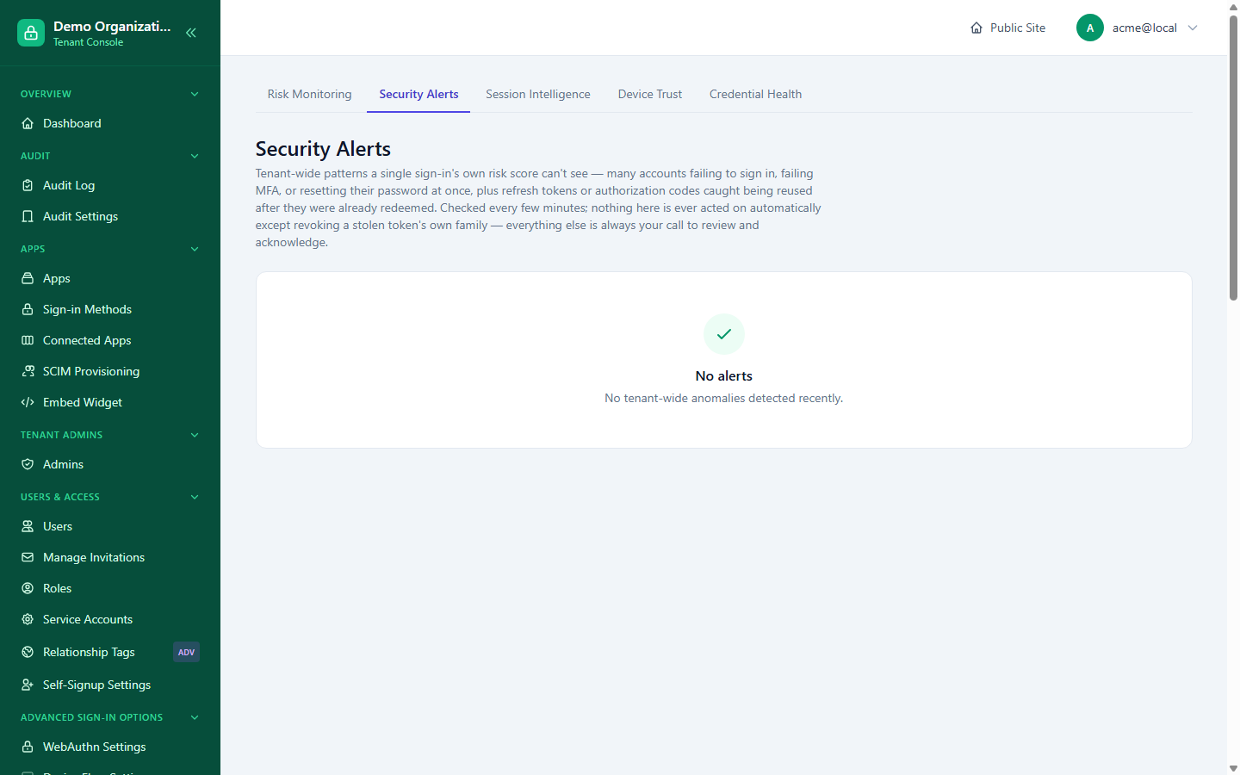Click the Audit Log clipboard icon
This screenshot has width=1240, height=775.
[x=28, y=185]
